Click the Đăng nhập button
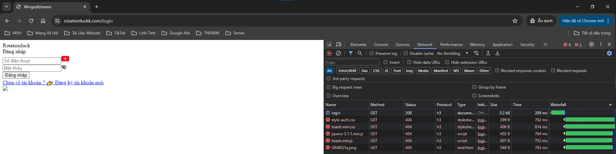616x154 pixels. (x=16, y=75)
